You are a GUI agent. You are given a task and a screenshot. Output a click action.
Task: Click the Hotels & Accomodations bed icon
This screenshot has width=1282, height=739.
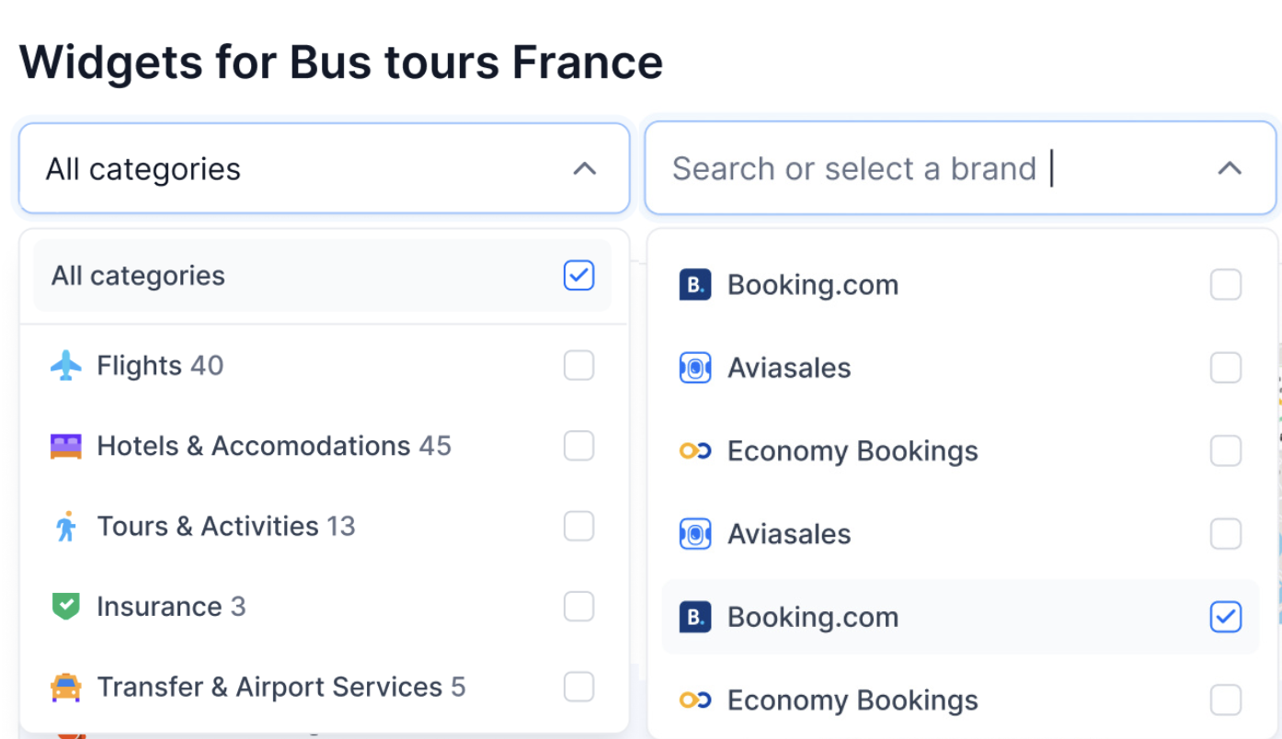pyautogui.click(x=64, y=445)
